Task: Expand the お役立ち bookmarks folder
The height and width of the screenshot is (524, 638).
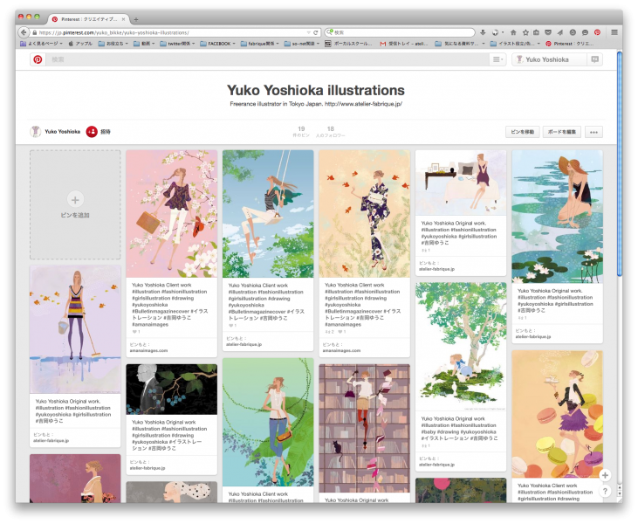Action: point(113,44)
